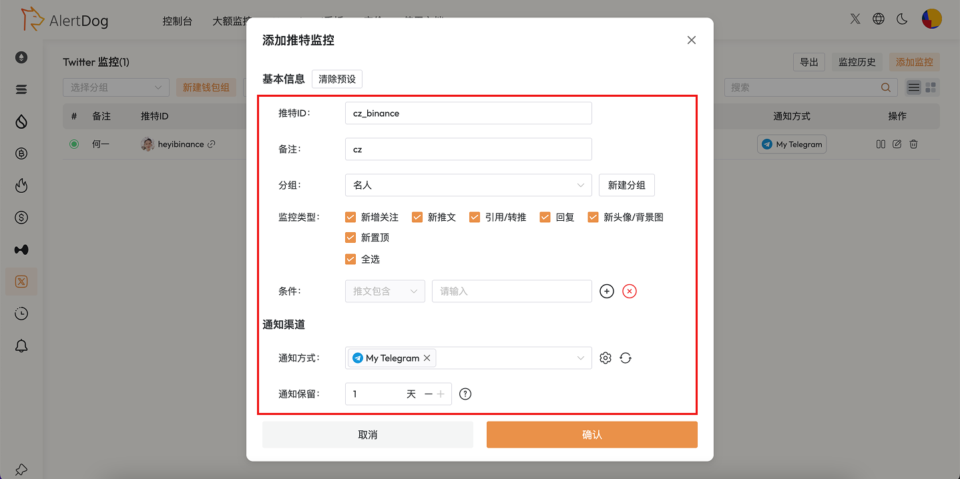The height and width of the screenshot is (479, 960).
Task: Toggle dark mode with the moon icon
Action: click(902, 19)
